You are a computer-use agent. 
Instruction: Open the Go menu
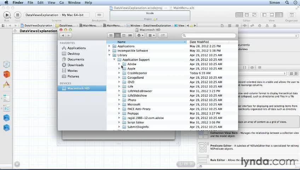point(62,2)
